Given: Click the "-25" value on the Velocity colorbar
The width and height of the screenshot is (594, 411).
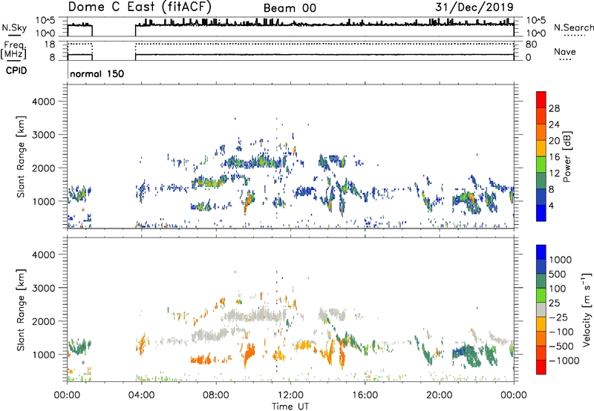Looking at the screenshot, I should point(558,318).
